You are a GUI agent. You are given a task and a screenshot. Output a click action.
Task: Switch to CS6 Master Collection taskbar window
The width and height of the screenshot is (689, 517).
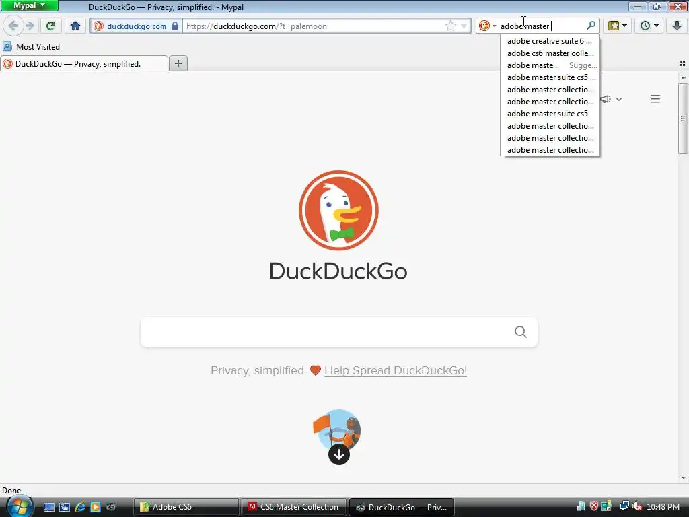point(293,507)
